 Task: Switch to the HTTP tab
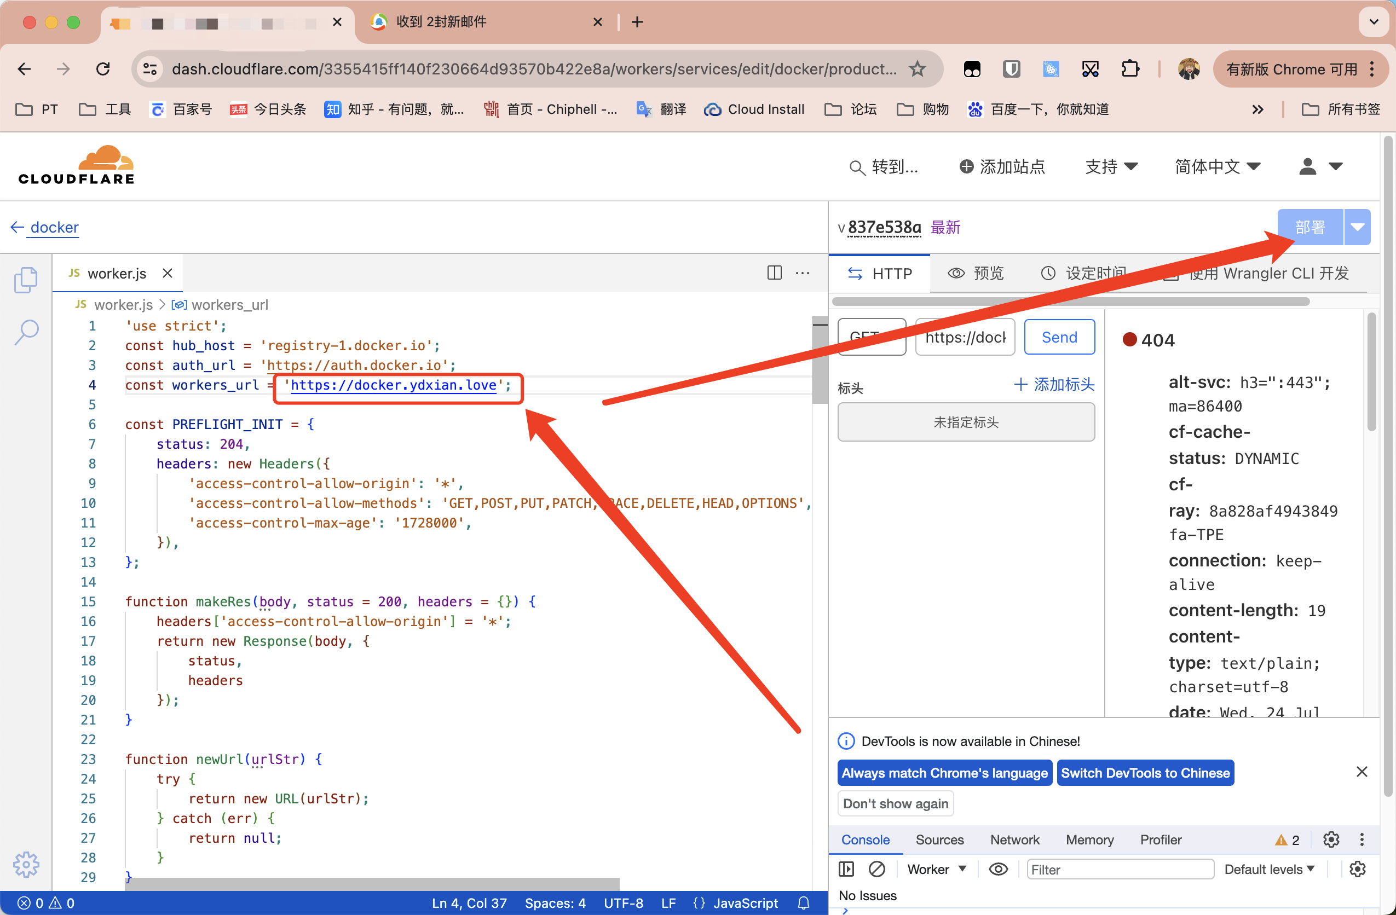click(x=880, y=273)
